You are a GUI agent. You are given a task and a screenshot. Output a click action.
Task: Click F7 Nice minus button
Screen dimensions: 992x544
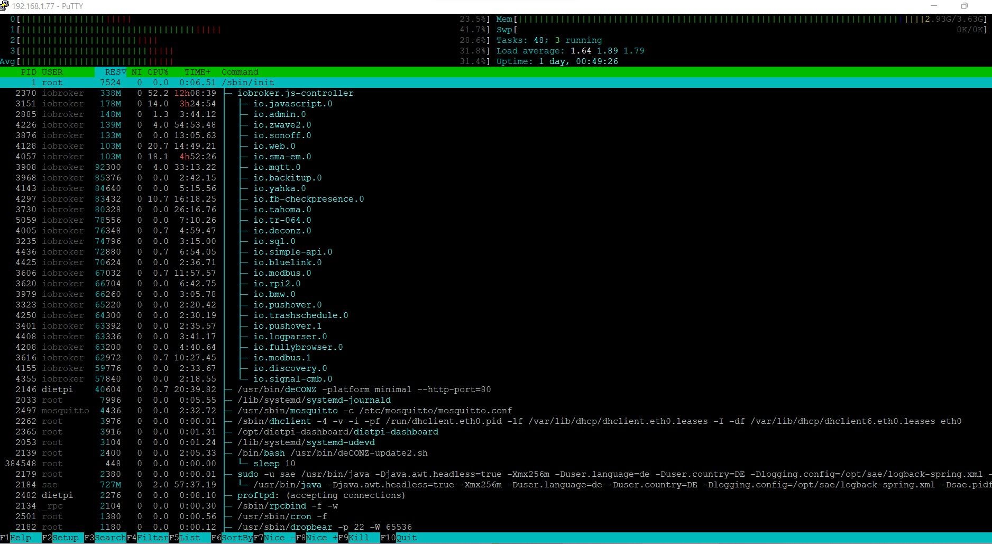click(x=274, y=538)
